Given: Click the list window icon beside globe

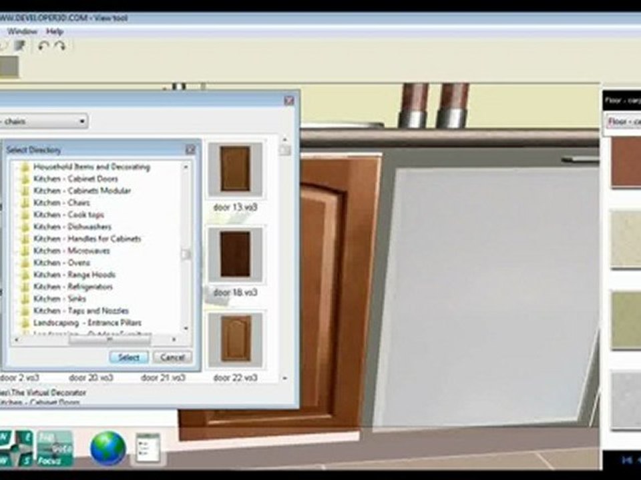Looking at the screenshot, I should click(x=147, y=448).
